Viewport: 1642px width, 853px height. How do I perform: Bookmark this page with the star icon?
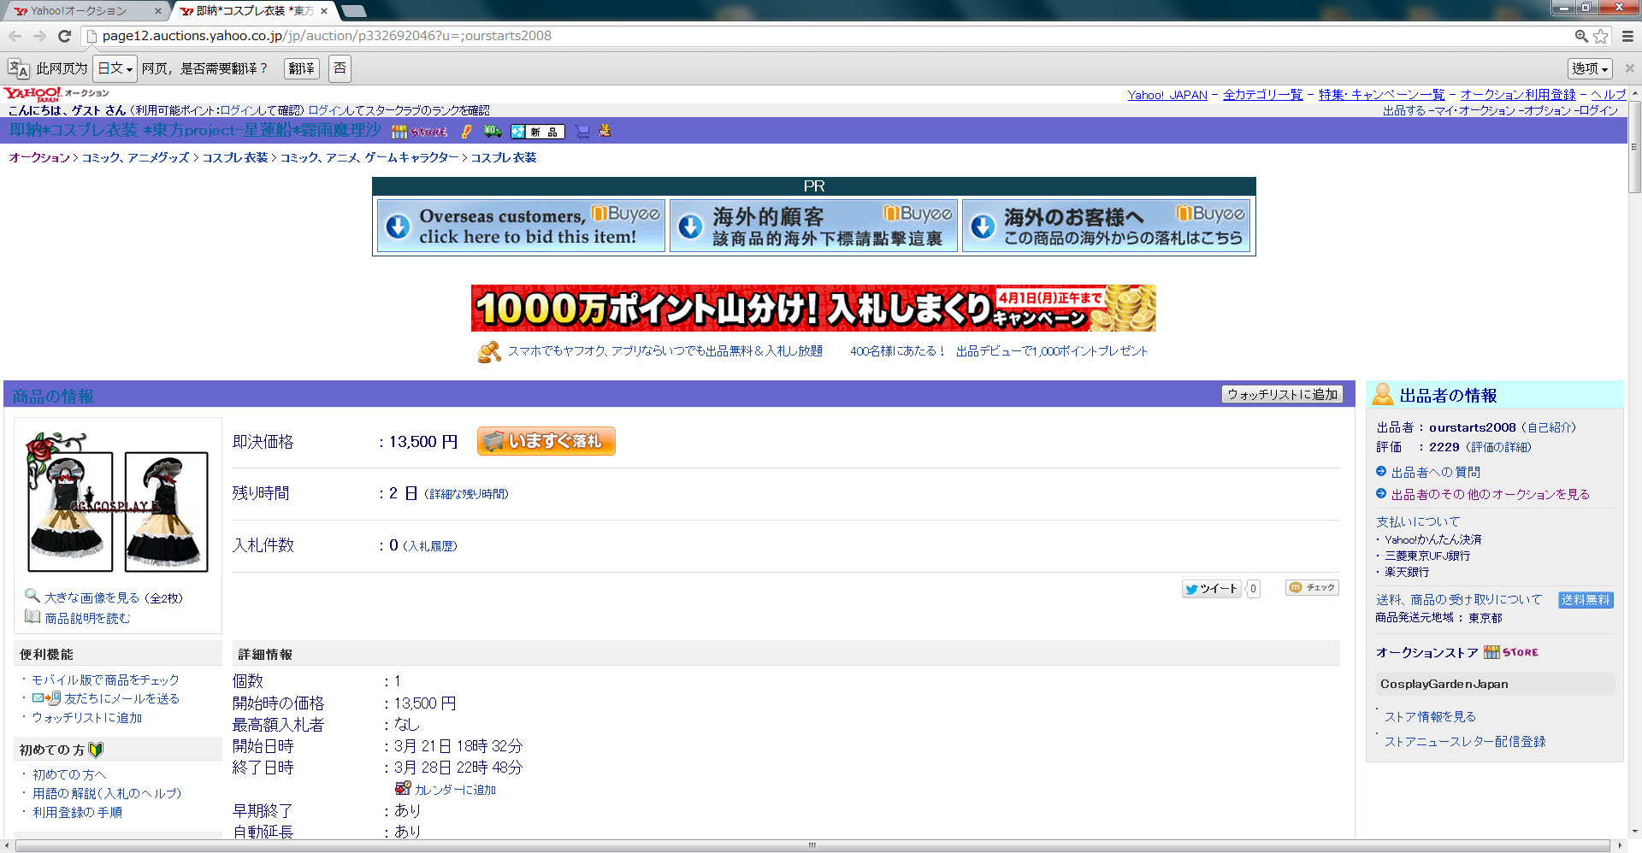pyautogui.click(x=1600, y=36)
